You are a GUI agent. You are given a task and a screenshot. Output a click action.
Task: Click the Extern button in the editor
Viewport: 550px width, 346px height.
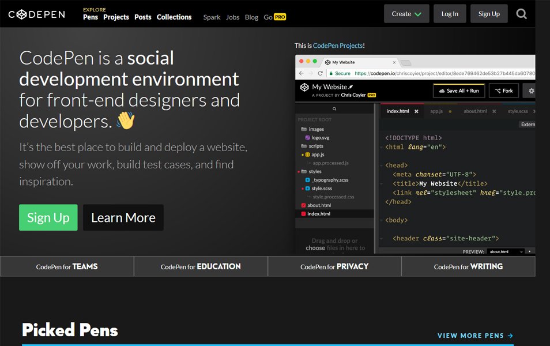click(527, 124)
